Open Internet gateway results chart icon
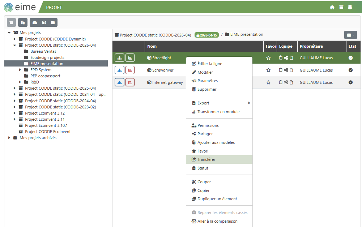This screenshot has width=362, height=227. (x=130, y=82)
